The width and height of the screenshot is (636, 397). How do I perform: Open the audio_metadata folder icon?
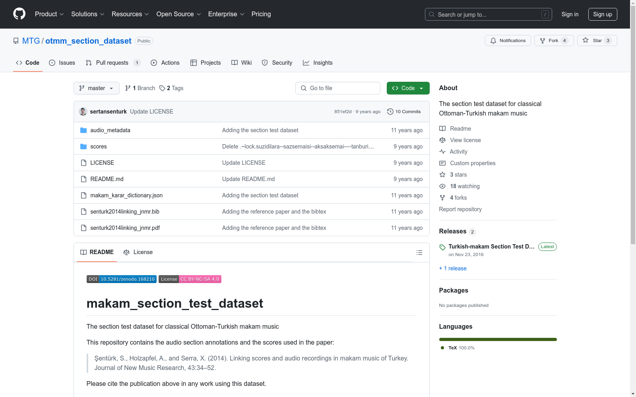(x=83, y=130)
